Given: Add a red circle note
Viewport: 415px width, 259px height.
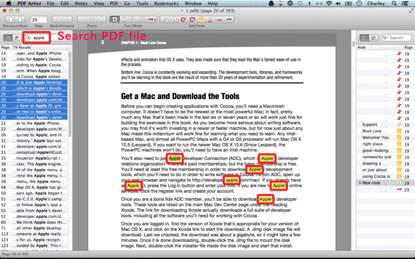Looking at the screenshot, I should coord(183,20).
